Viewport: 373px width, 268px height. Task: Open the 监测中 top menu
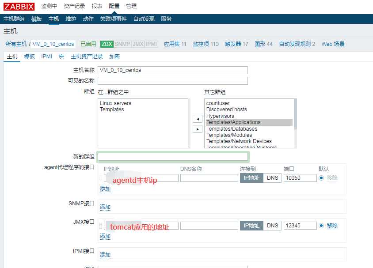[x=49, y=6]
